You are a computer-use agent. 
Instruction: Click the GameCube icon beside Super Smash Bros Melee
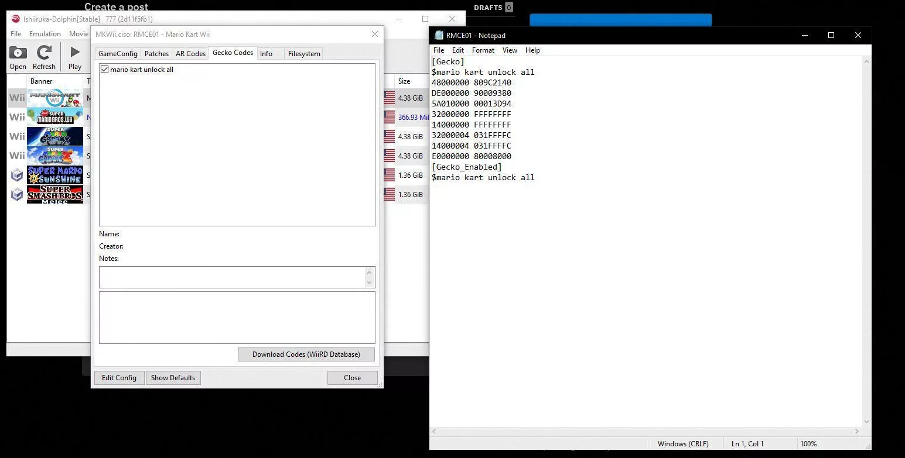(16, 194)
